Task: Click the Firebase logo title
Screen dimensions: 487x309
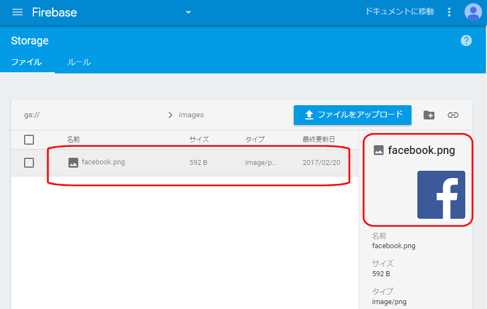Action: click(54, 13)
